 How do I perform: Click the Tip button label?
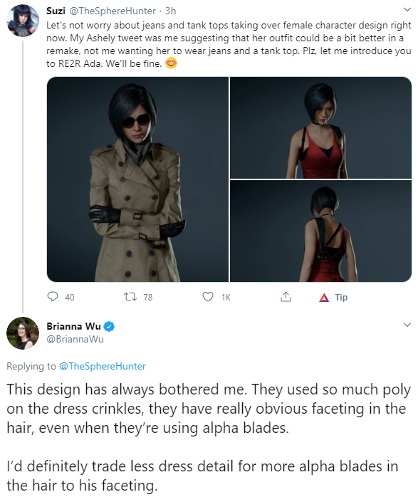pos(341,298)
